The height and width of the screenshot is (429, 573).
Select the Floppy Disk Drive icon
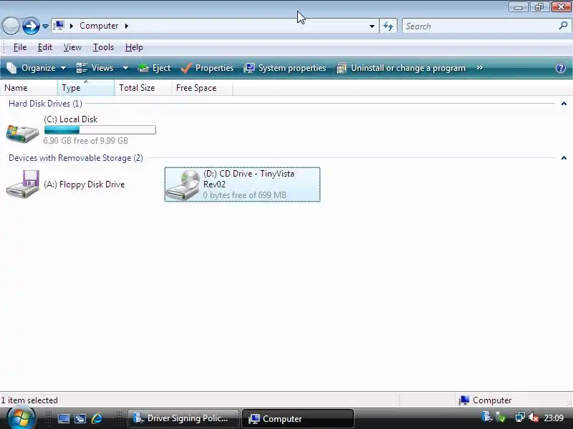[x=23, y=184]
